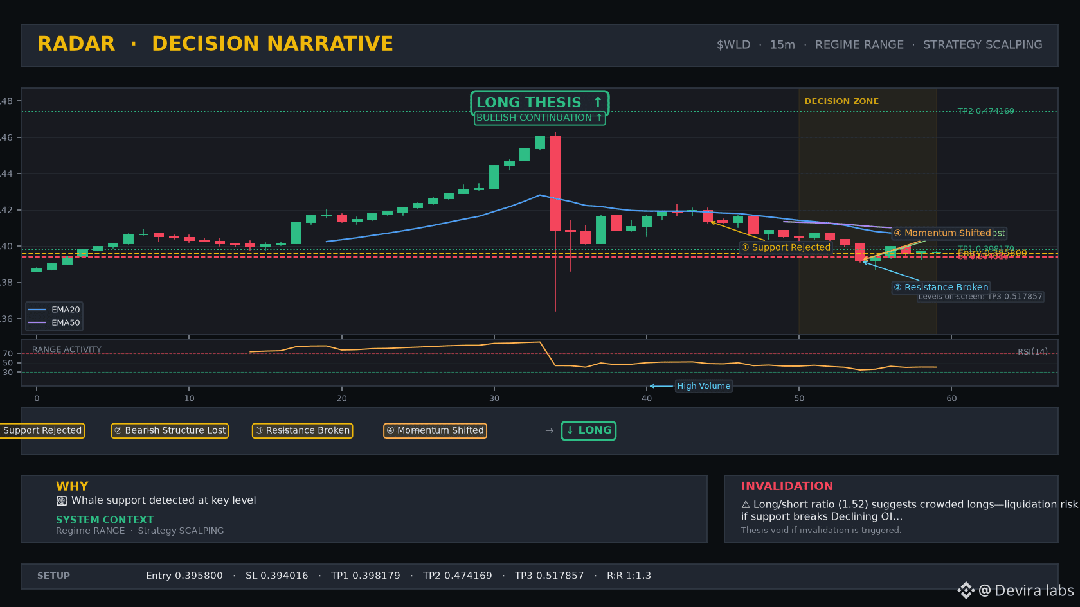1080x607 pixels.
Task: Click the LONG THESIS badge above the chart
Action: 539,102
